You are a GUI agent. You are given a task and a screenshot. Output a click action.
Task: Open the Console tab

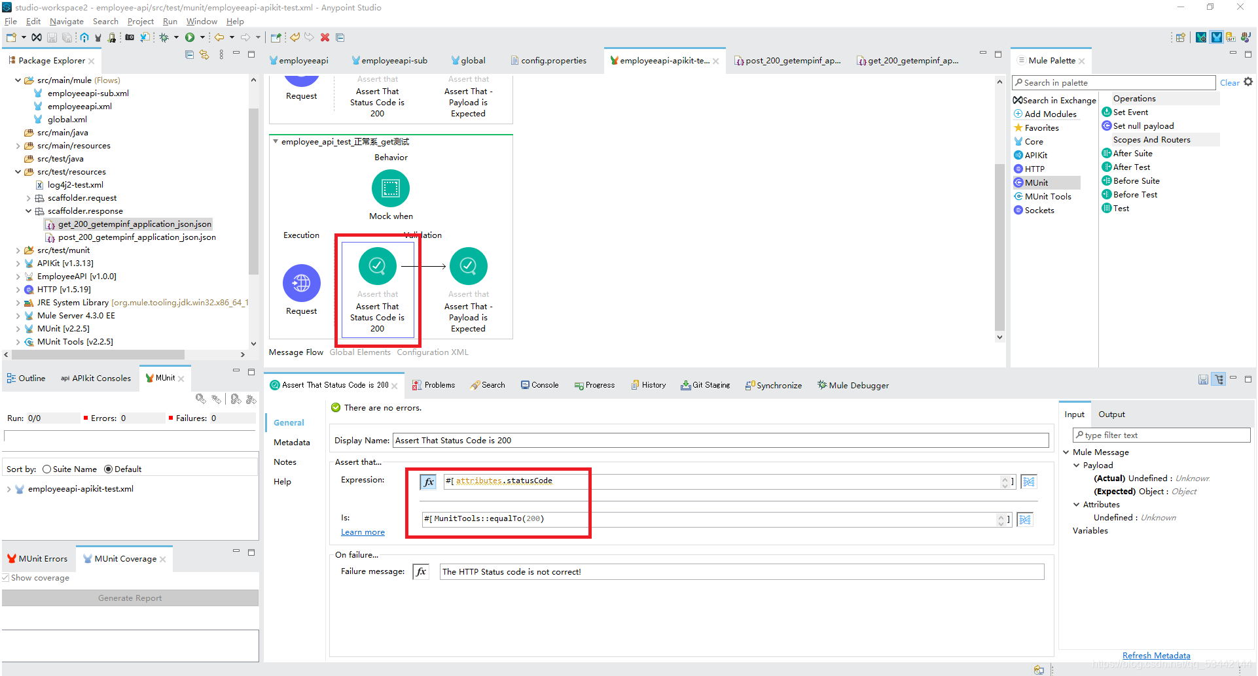point(540,385)
